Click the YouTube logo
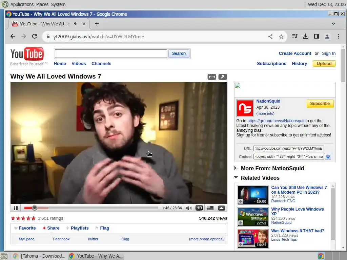 coord(27,54)
